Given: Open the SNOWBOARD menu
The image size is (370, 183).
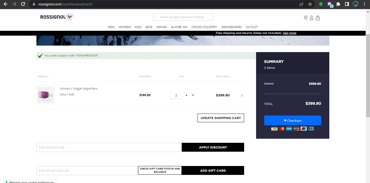Looking at the screenshot, I should pyautogui.click(x=231, y=27).
